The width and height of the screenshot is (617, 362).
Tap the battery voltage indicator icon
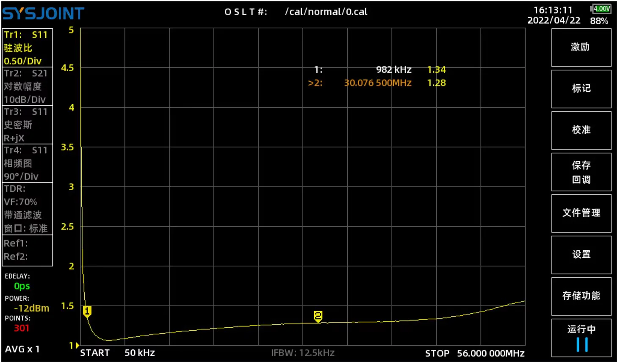600,8
